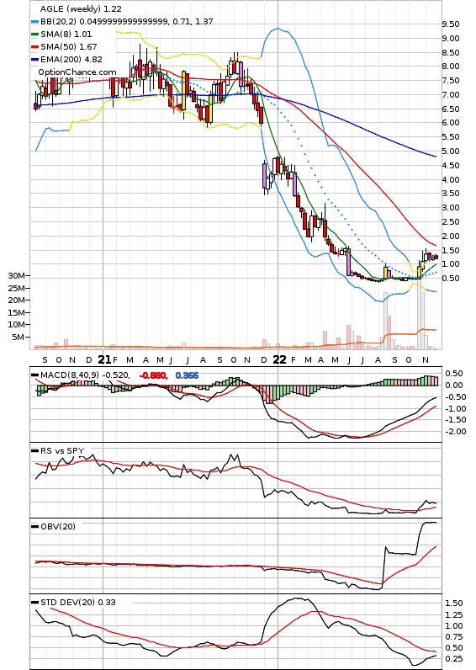476x670 pixels.
Task: Click the green SMA(8) legend color marker
Action: [35, 35]
